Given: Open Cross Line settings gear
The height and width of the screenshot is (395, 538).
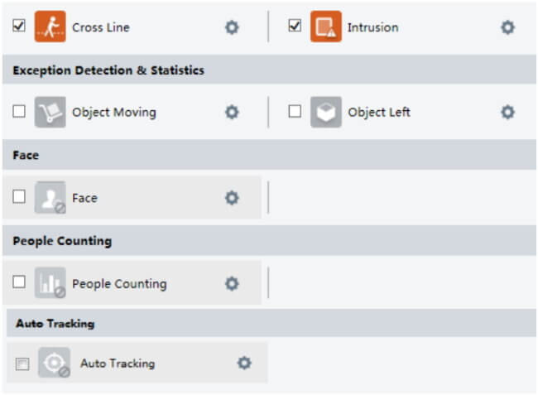Looking at the screenshot, I should coord(232,27).
